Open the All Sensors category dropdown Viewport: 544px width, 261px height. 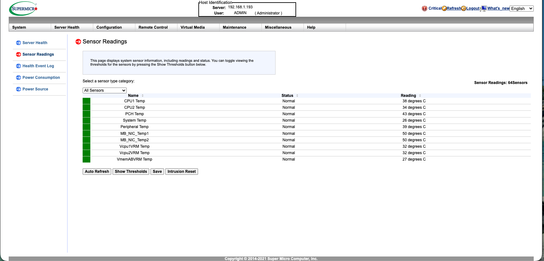point(104,90)
